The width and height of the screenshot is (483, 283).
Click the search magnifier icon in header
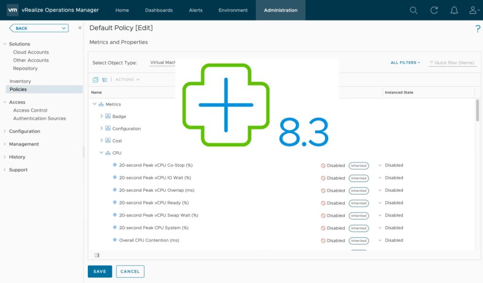point(413,10)
